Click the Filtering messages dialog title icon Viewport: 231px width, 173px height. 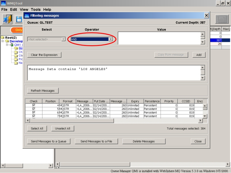coord(27,16)
